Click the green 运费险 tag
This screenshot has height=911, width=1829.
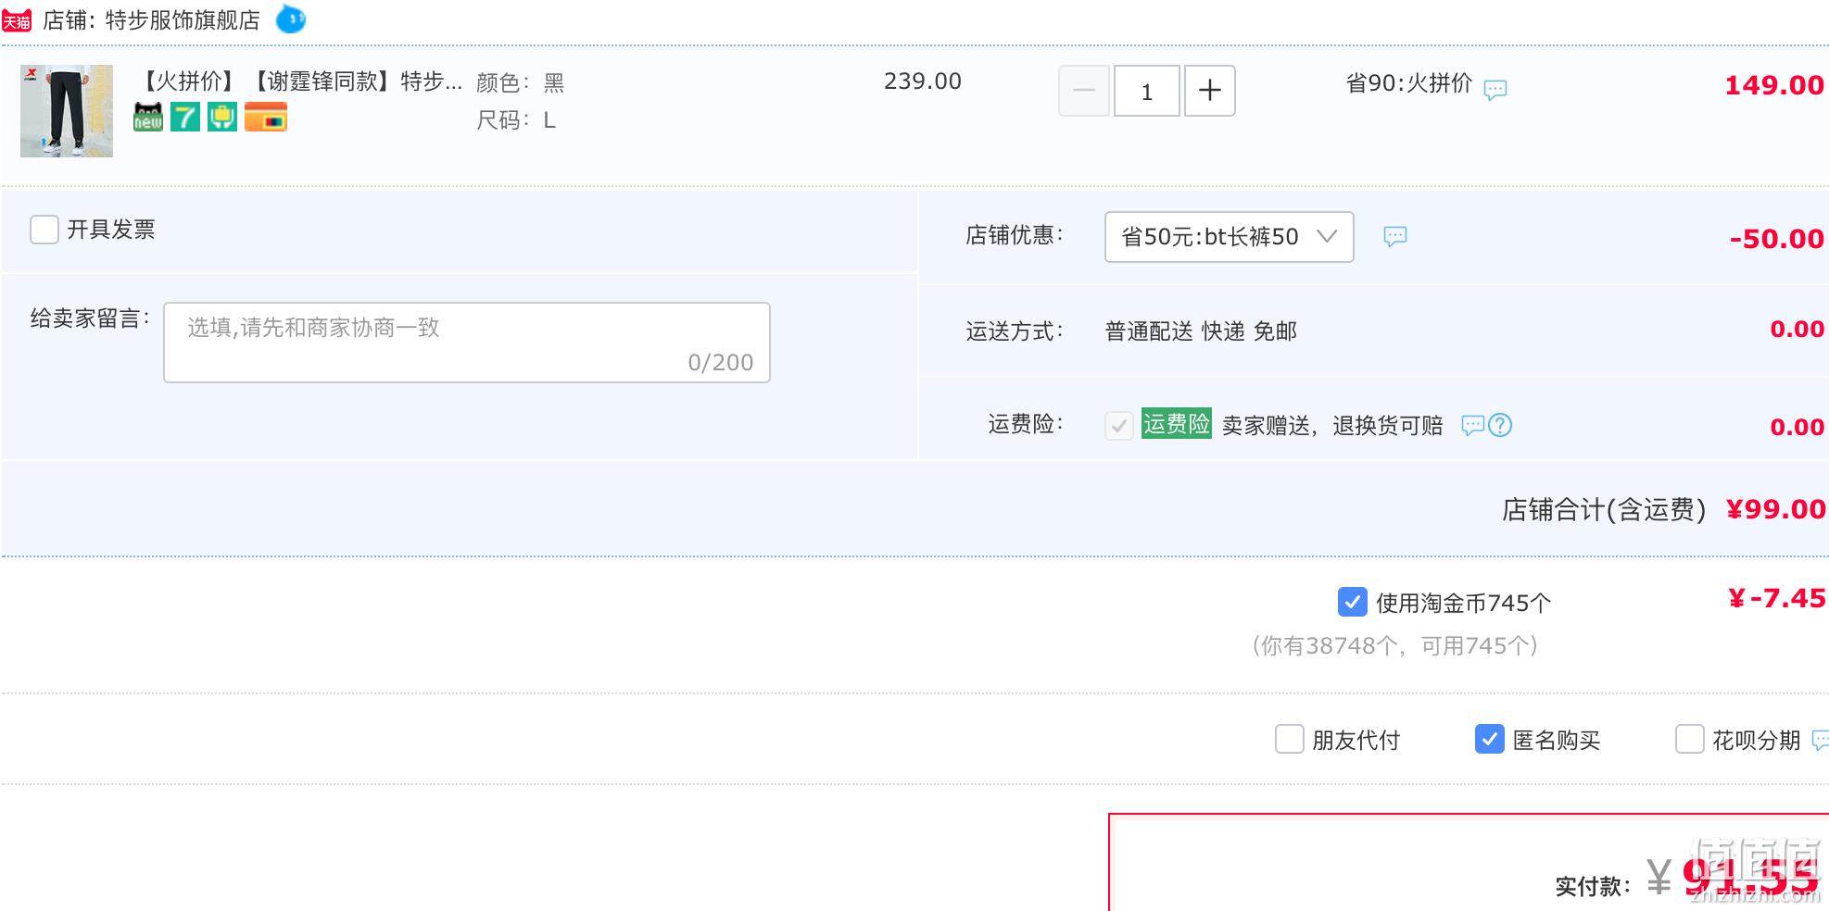tap(1177, 424)
